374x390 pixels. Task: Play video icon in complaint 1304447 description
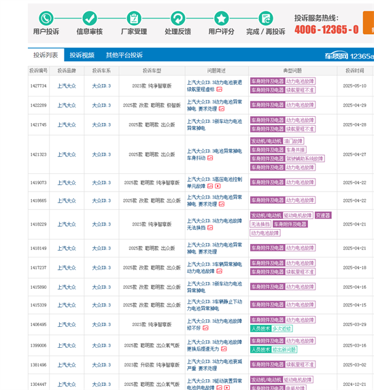[x=227, y=387]
